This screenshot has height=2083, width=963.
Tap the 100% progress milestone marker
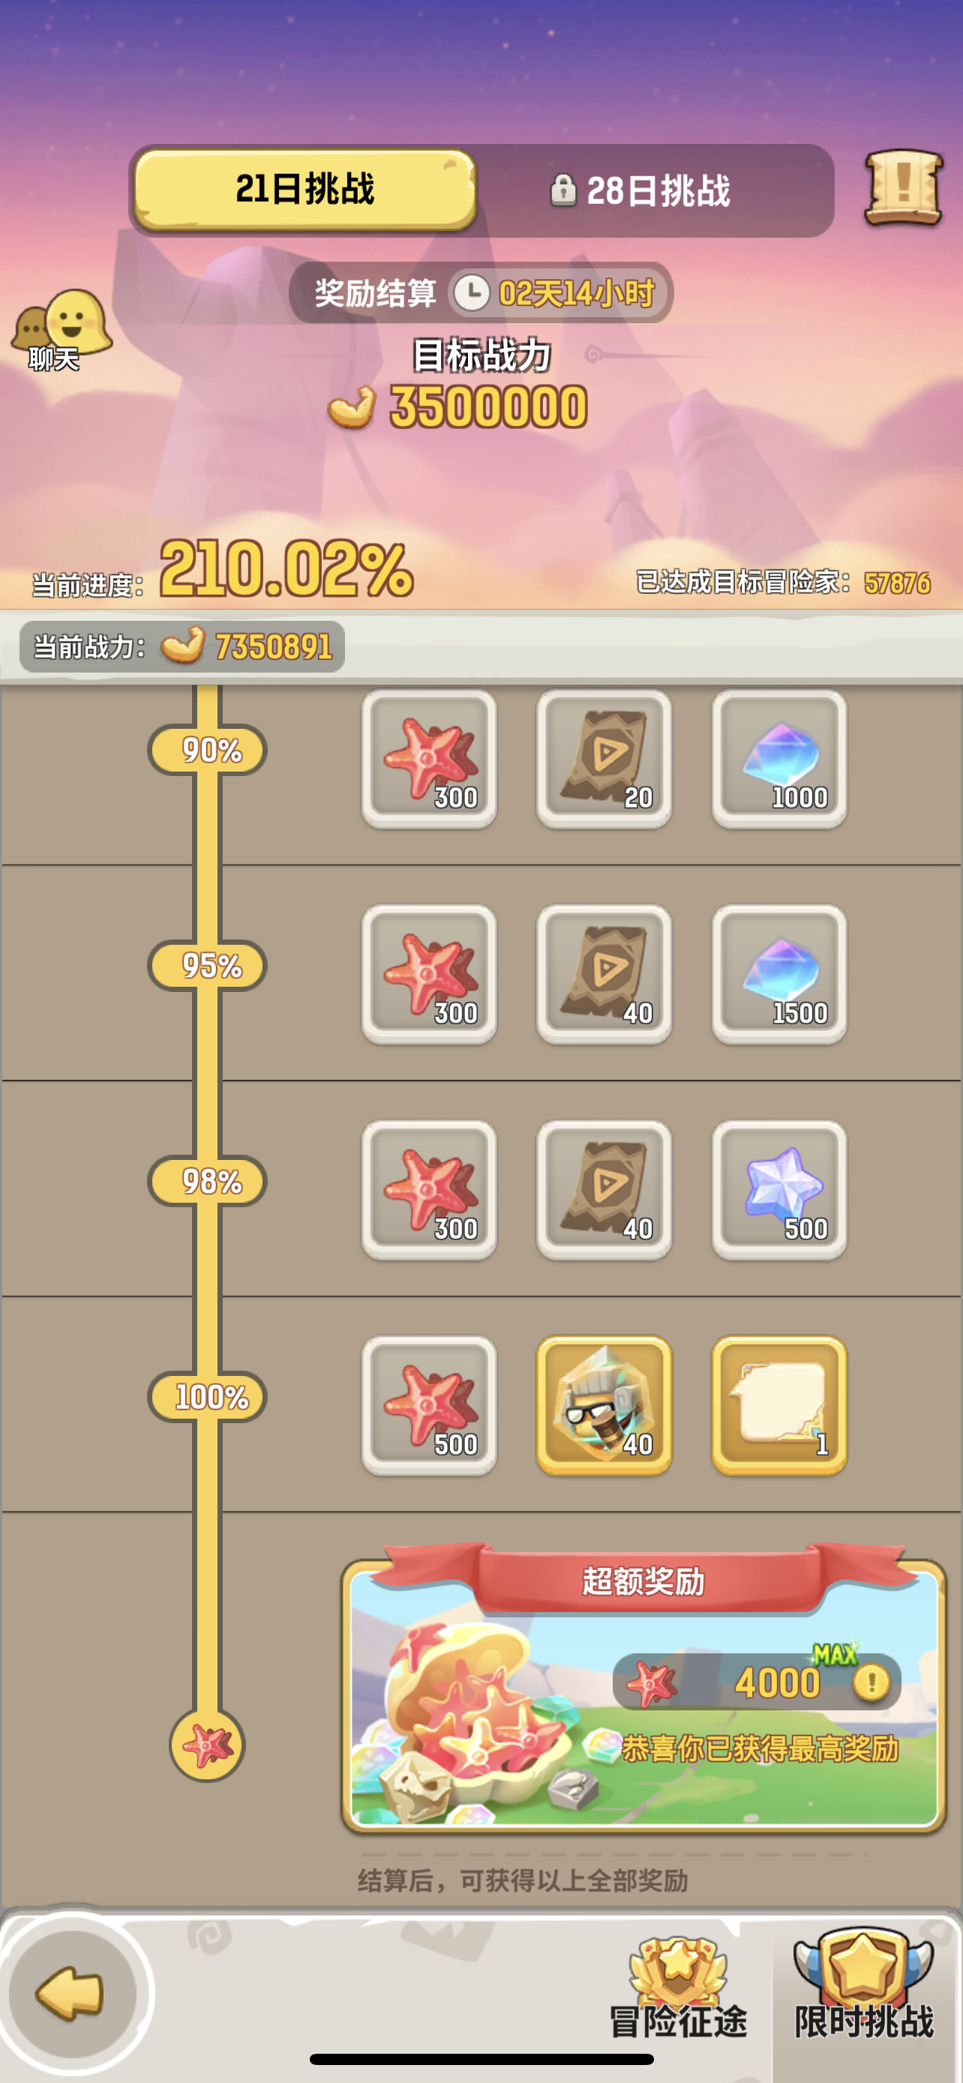[x=208, y=1396]
